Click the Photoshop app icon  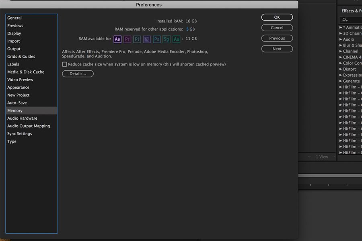click(156, 39)
